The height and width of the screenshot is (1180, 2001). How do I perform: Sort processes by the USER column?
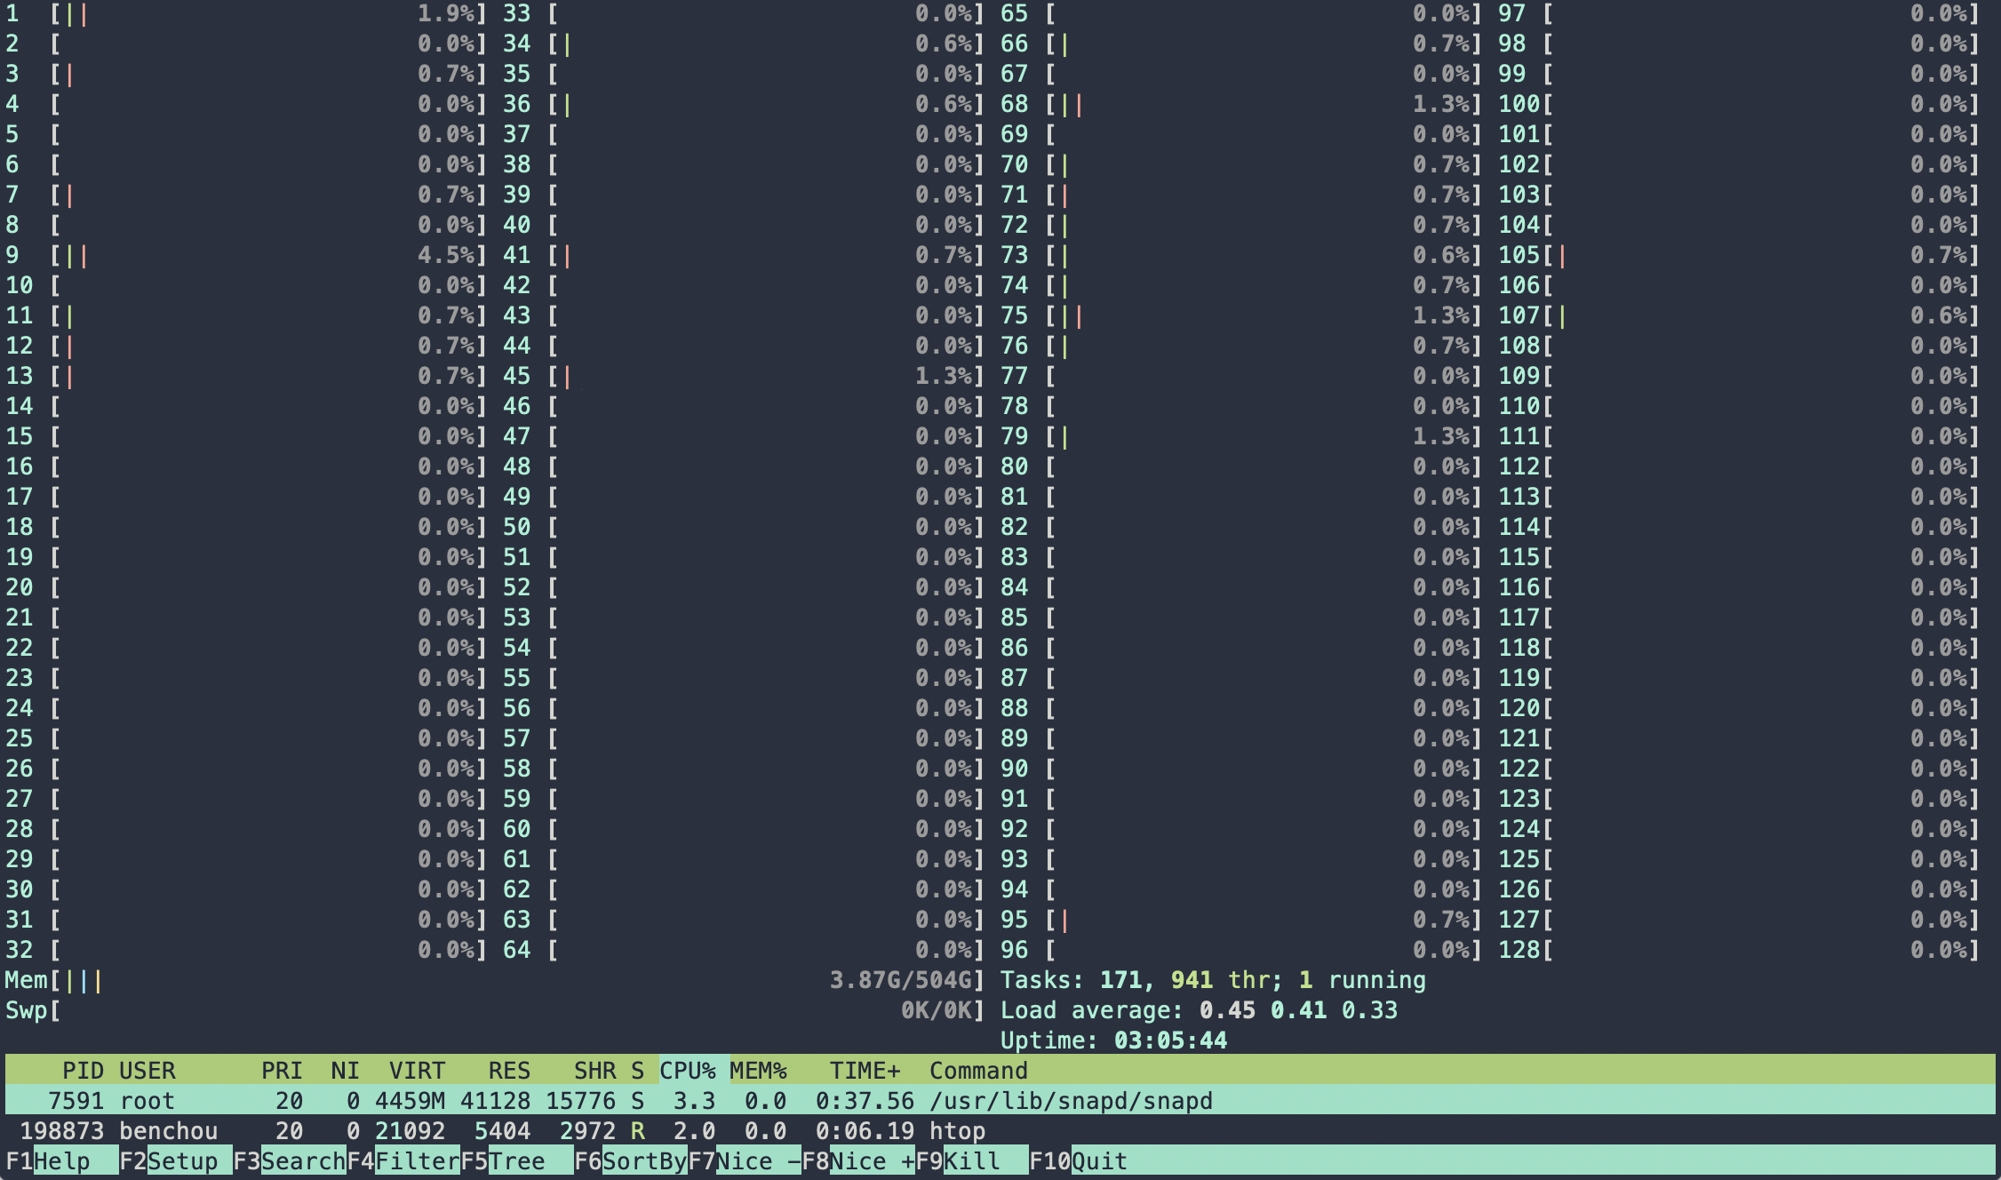(147, 1071)
